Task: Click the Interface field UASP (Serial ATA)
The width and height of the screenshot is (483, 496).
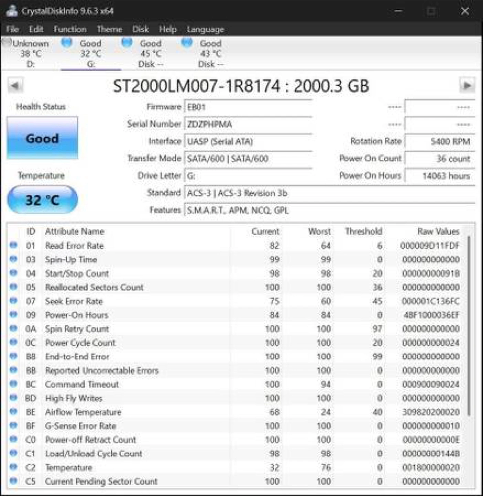Action: (x=248, y=142)
